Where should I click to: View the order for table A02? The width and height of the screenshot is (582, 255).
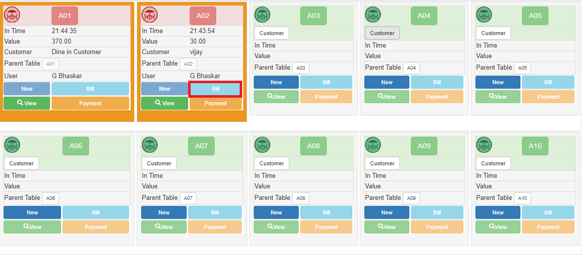pos(165,103)
